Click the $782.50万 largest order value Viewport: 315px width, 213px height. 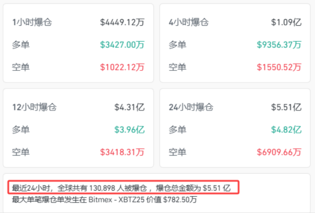coord(180,199)
